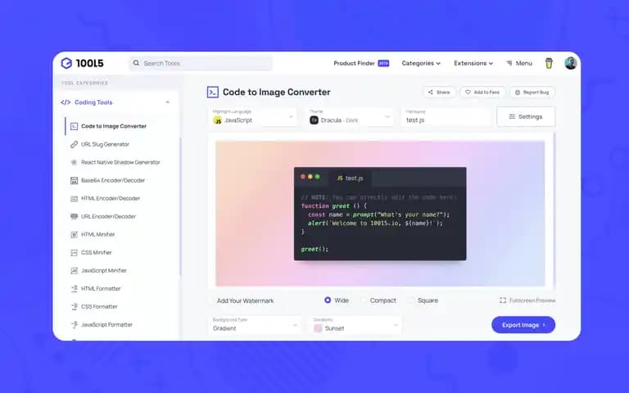
Task: Click Add to Favs button
Action: pos(482,93)
